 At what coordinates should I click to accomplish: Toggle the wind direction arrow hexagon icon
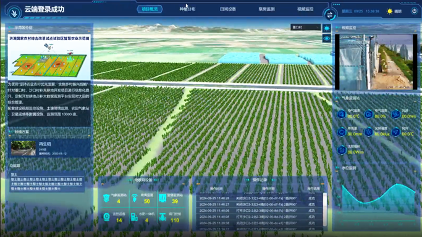point(395,132)
